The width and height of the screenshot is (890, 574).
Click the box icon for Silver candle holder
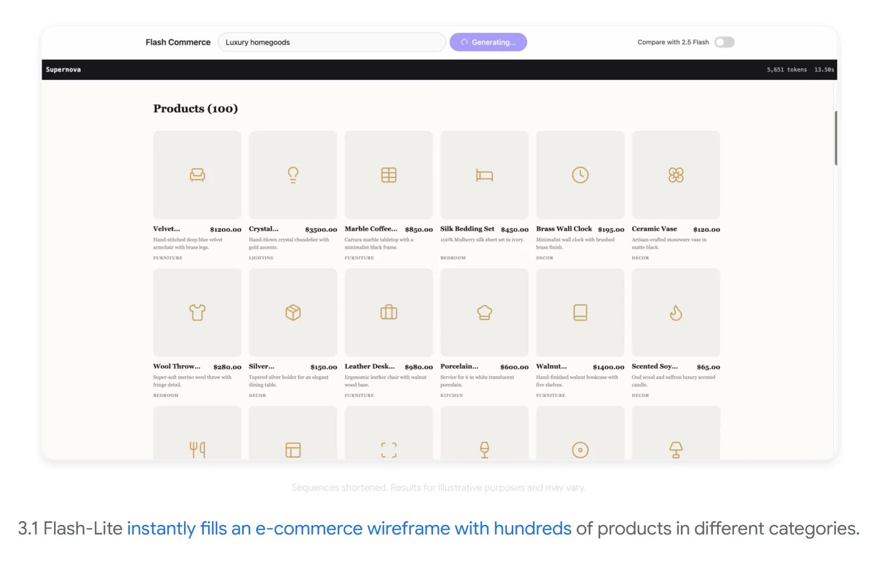click(x=293, y=313)
